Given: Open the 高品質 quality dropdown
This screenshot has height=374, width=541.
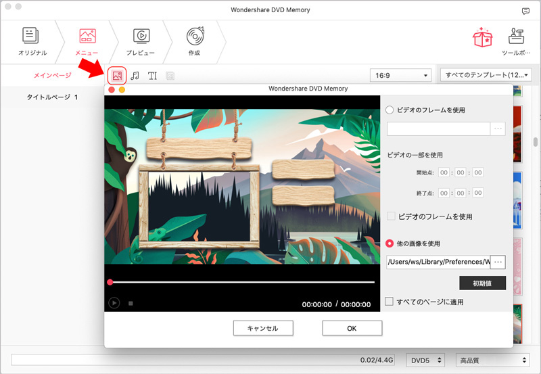Looking at the screenshot, I should [492, 360].
